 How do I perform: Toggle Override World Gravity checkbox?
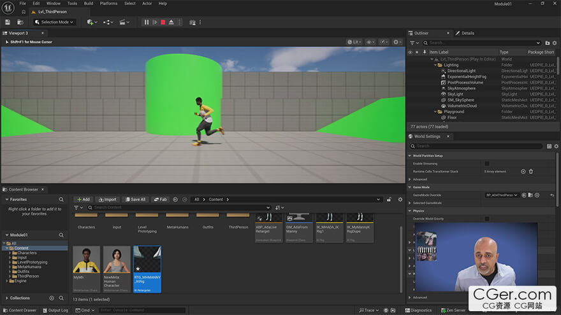coord(487,219)
